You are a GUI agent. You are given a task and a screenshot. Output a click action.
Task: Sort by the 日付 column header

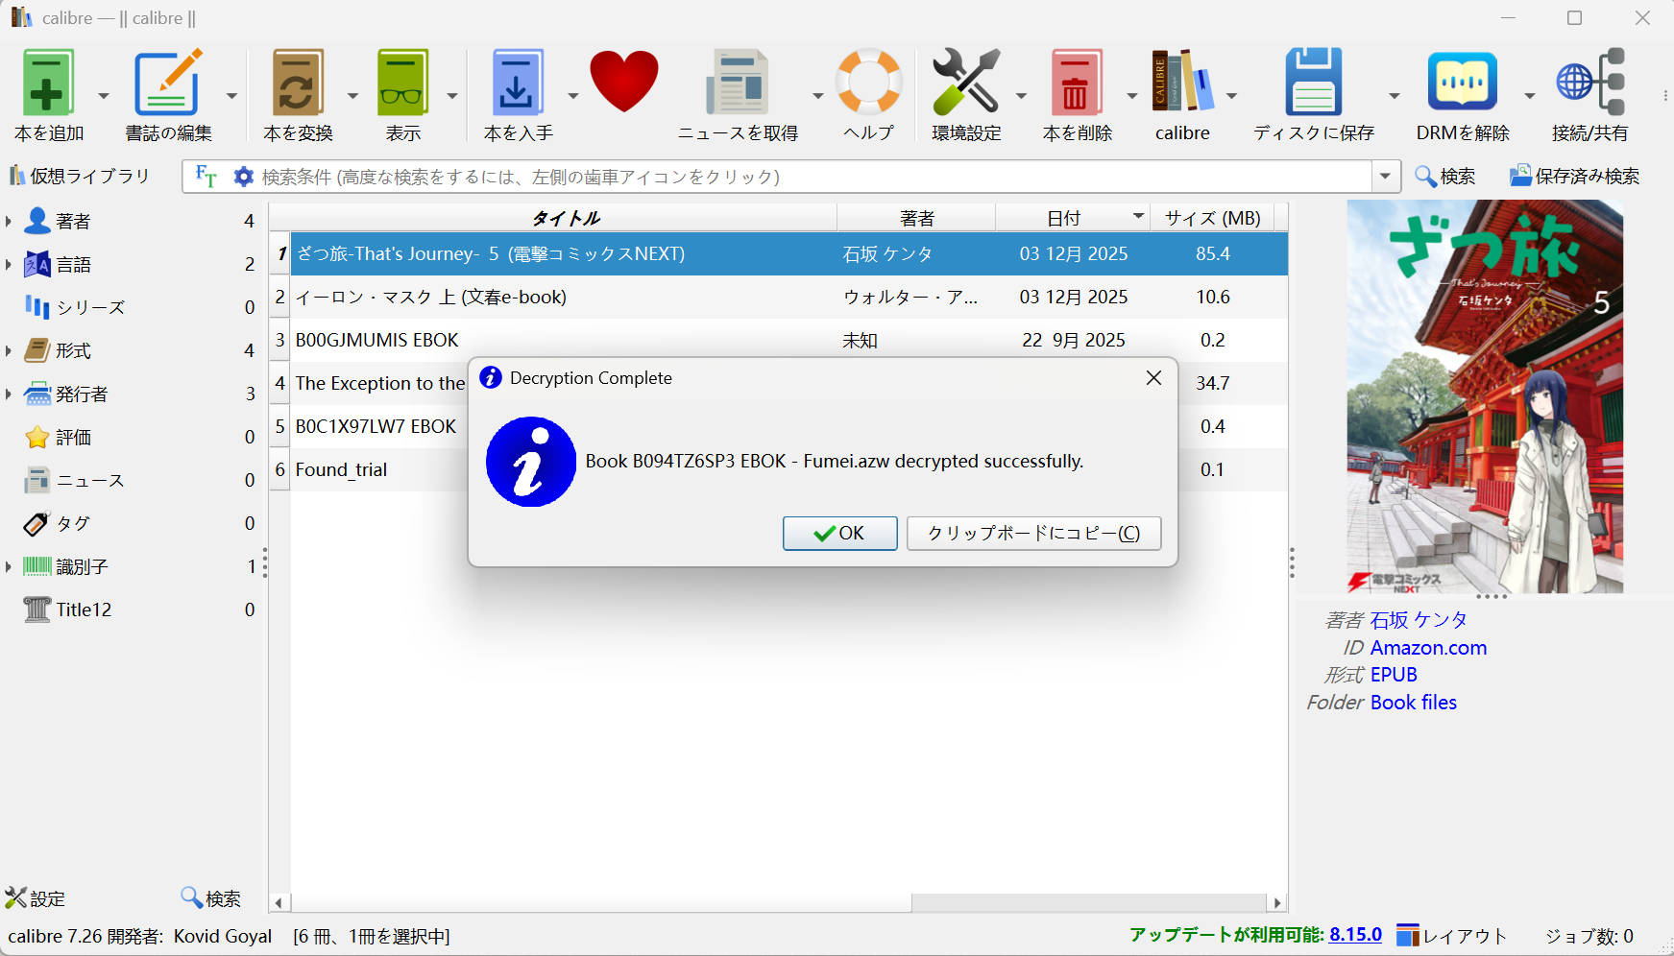click(x=1063, y=218)
